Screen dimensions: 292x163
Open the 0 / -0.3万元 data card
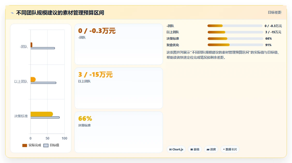point(119,44)
